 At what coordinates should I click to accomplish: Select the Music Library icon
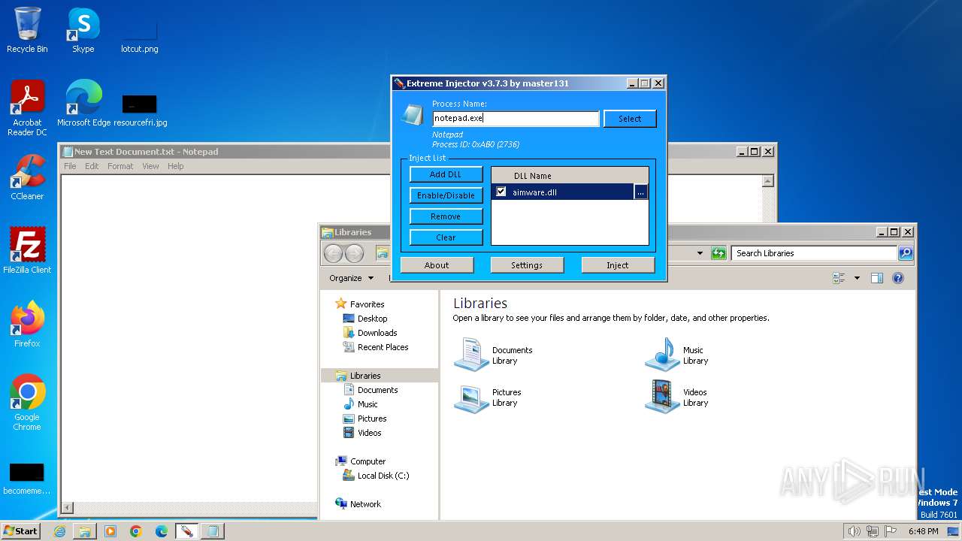(x=662, y=355)
